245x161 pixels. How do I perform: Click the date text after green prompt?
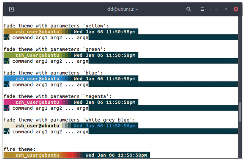105,55
